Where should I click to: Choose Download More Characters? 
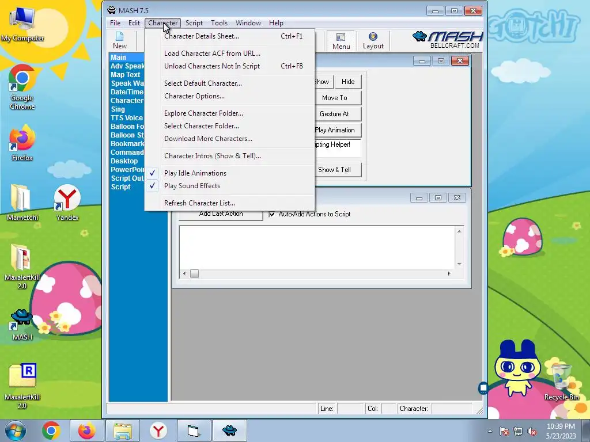click(229, 139)
